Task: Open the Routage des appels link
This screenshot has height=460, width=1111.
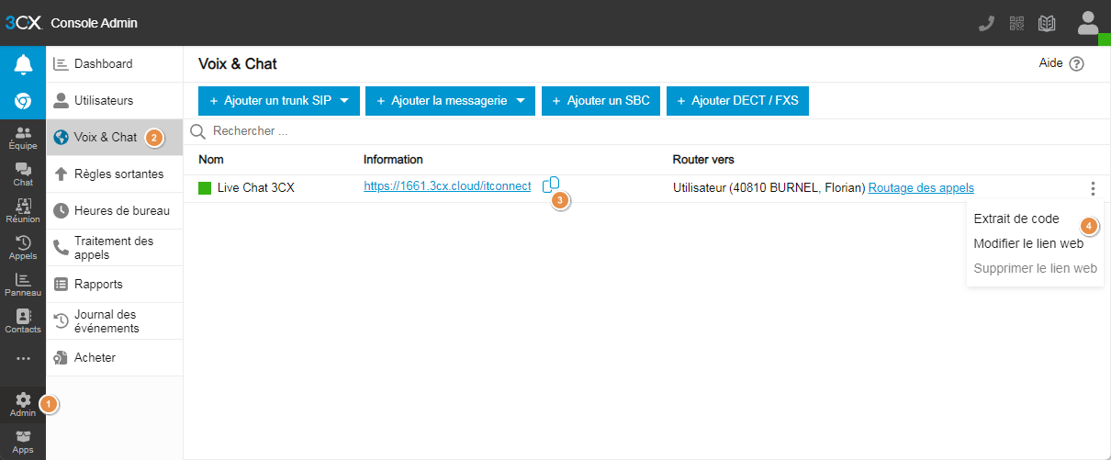Action: pyautogui.click(x=921, y=187)
